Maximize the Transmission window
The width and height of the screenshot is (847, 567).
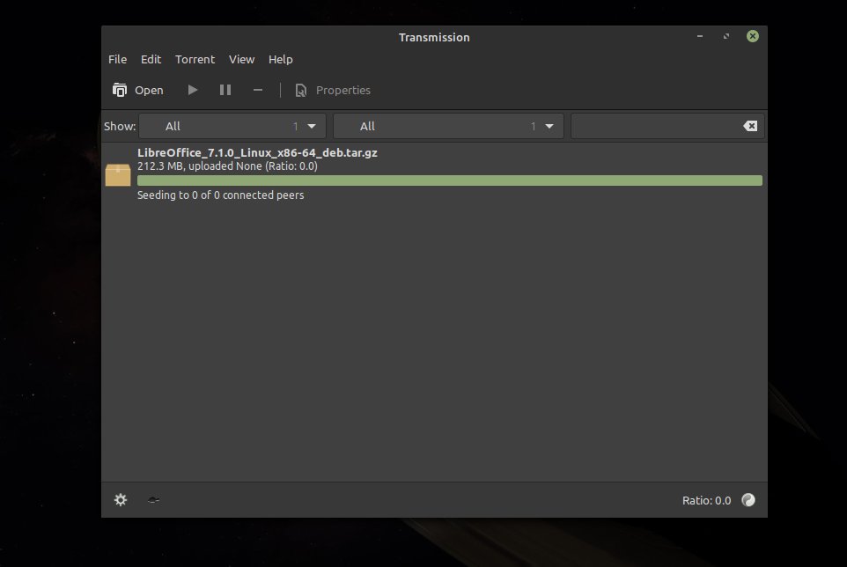tap(726, 36)
